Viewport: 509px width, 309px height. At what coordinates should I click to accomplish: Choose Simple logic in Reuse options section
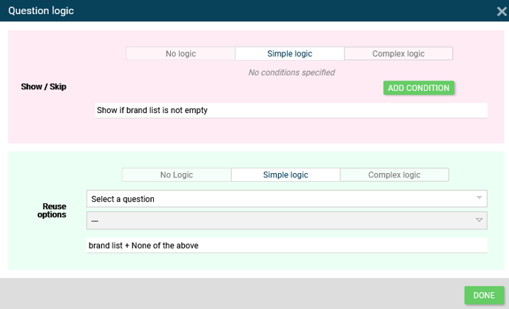286,175
